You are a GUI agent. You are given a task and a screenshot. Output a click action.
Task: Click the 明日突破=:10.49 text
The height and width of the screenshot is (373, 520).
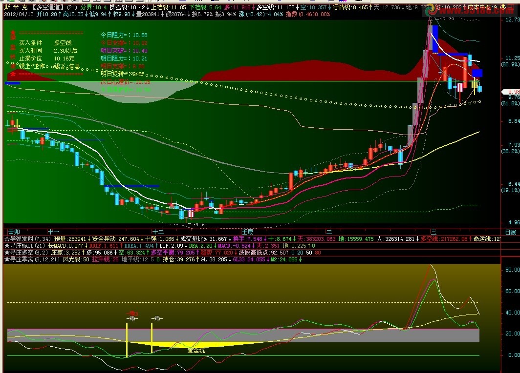tap(124, 51)
